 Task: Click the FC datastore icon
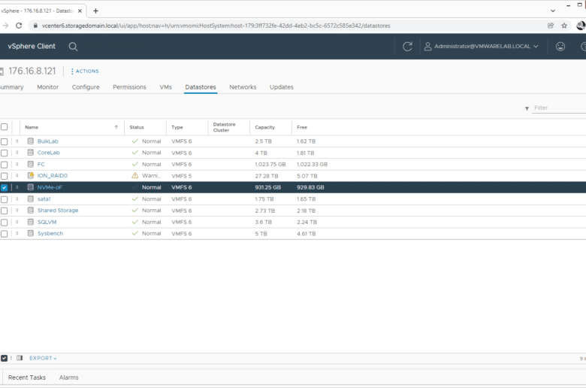[31, 164]
